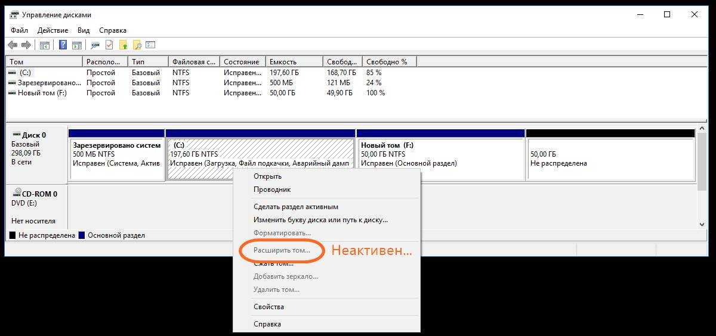This screenshot has width=716, height=336.
Task: Click the 121 МБ free space cell
Action: 338,83
